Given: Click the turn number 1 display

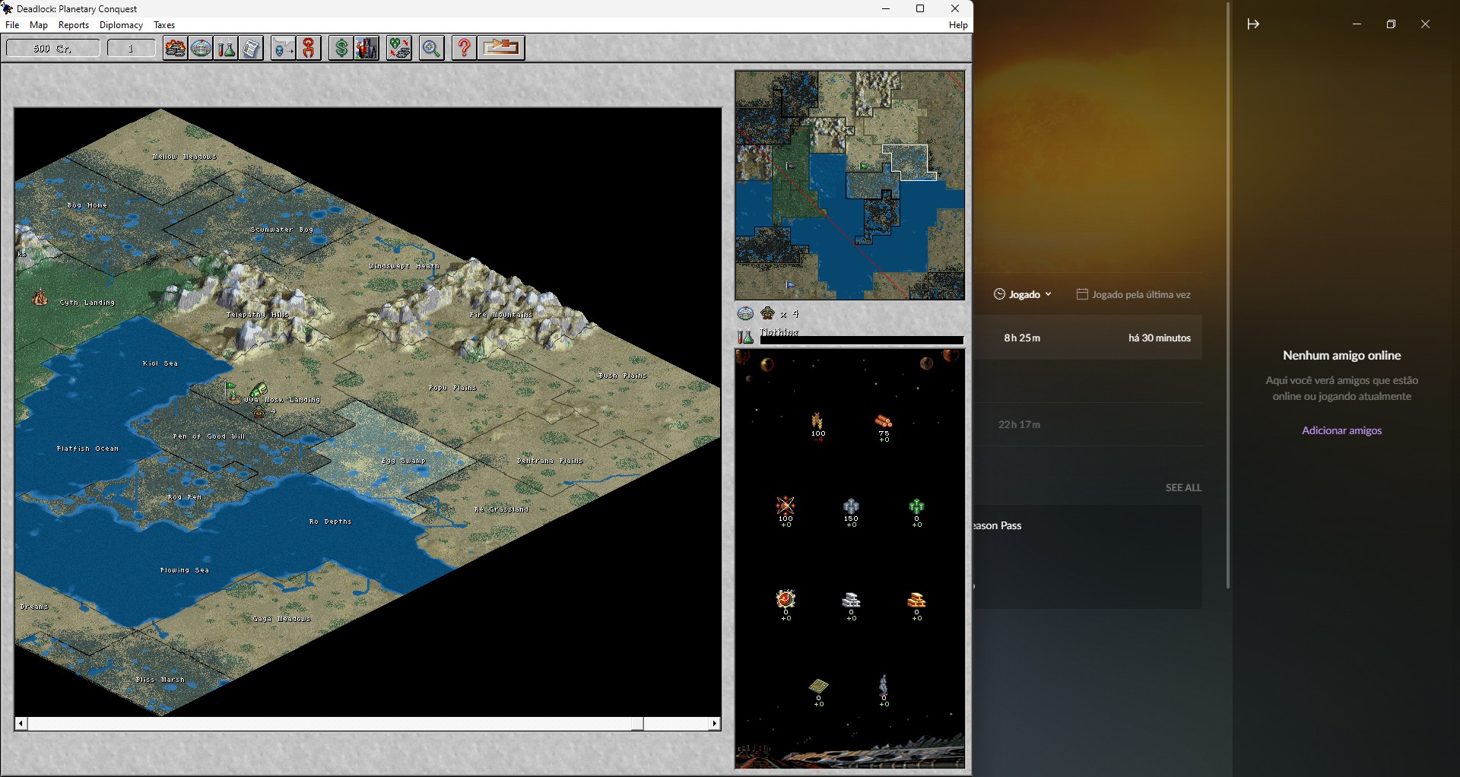Looking at the screenshot, I should (x=131, y=49).
